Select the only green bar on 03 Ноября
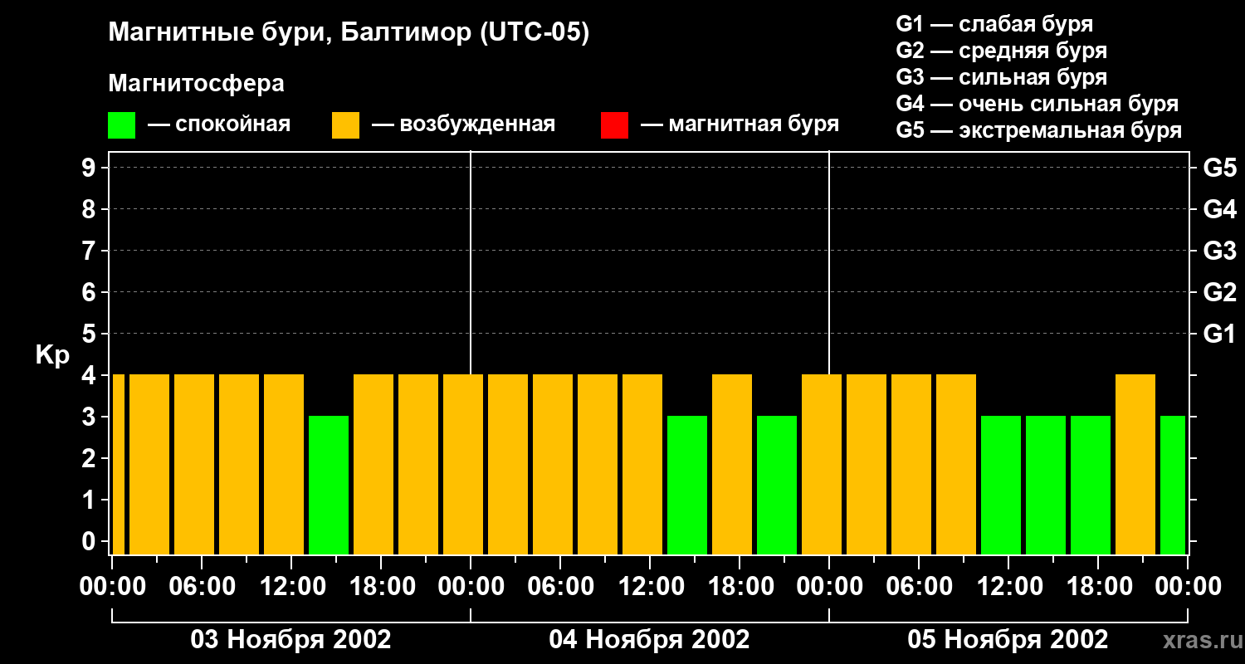Screen dimensions: 1245x664 tap(329, 485)
